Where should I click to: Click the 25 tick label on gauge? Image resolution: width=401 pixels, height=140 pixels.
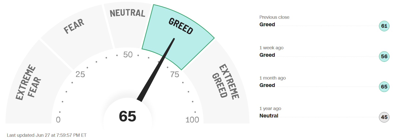click(x=80, y=74)
